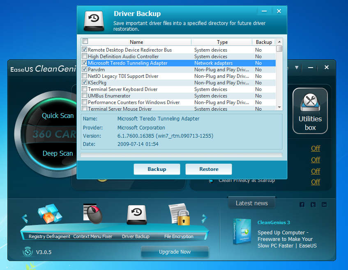The image size is (348, 270).
Task: Check NetIO Legacy TDI Support Driver
Action: tap(84, 76)
